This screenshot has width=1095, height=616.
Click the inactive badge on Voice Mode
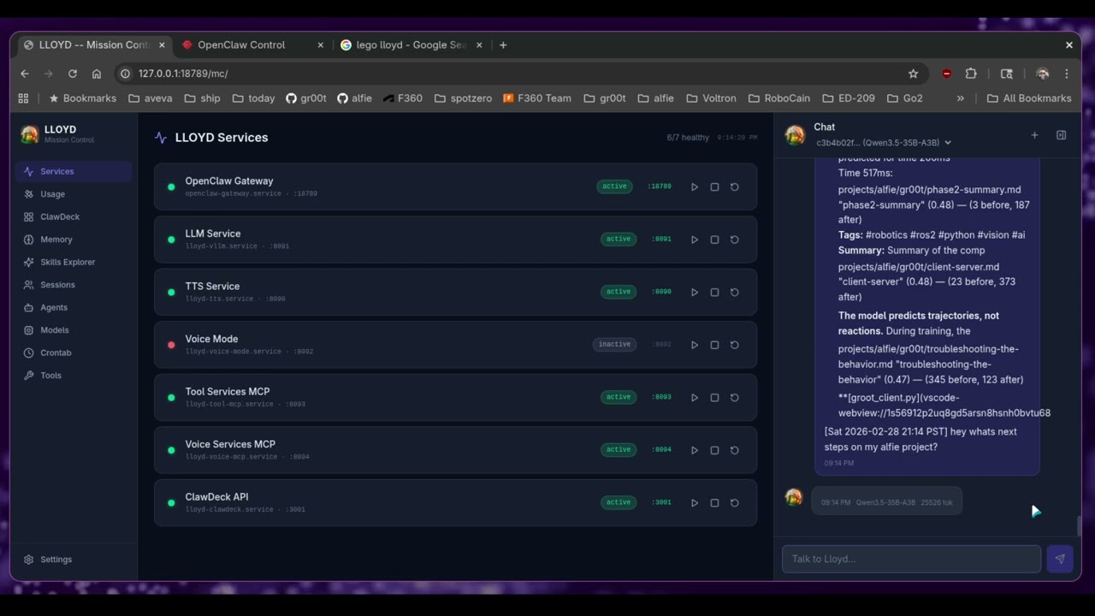614,345
